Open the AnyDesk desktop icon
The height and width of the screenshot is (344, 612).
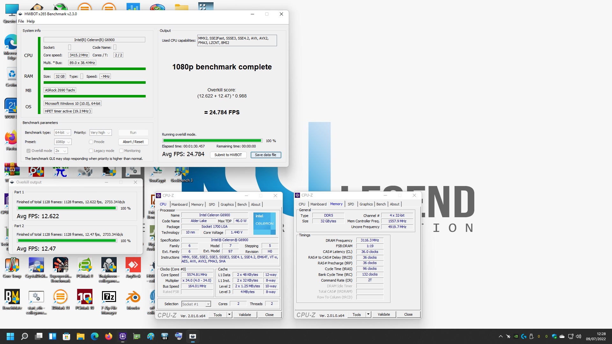pos(133,268)
